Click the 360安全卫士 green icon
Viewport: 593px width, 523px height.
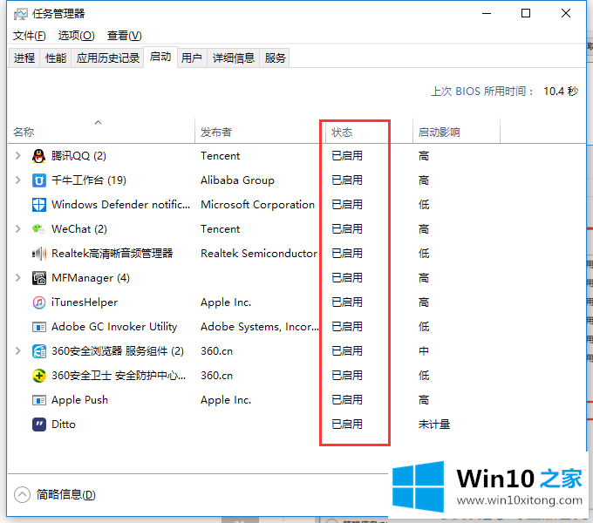[x=38, y=376]
